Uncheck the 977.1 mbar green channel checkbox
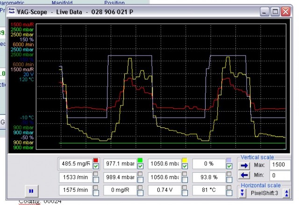Viewport: 299px width, 205px height. (x=140, y=166)
